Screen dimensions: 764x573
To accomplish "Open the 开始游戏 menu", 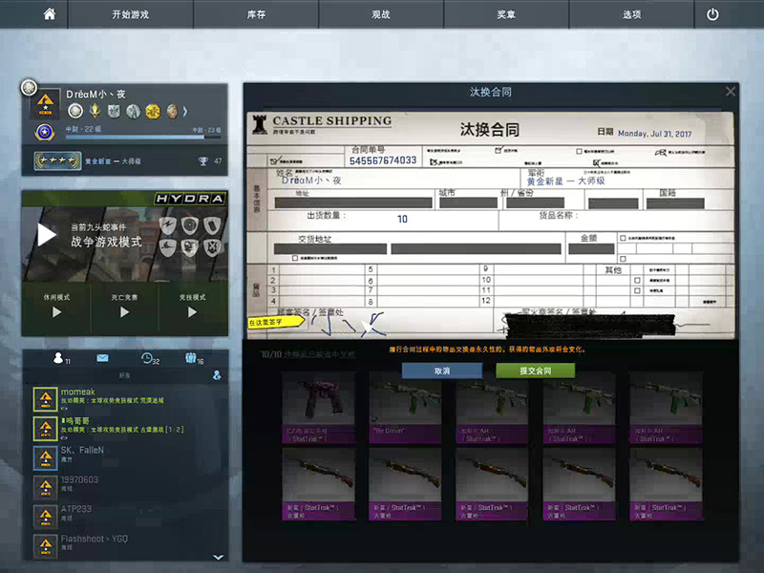I will [x=131, y=14].
